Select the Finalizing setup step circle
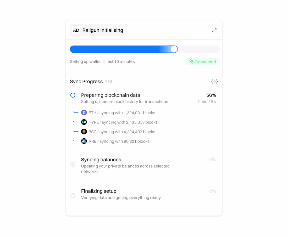 point(73,196)
